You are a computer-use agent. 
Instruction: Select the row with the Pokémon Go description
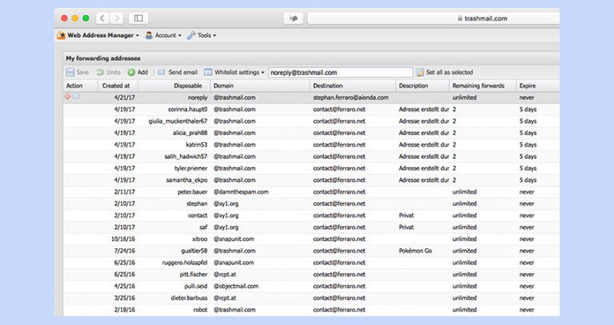(311, 251)
